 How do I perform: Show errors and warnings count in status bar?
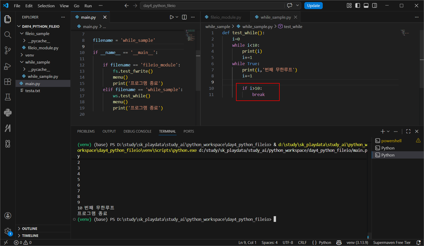pos(23,243)
